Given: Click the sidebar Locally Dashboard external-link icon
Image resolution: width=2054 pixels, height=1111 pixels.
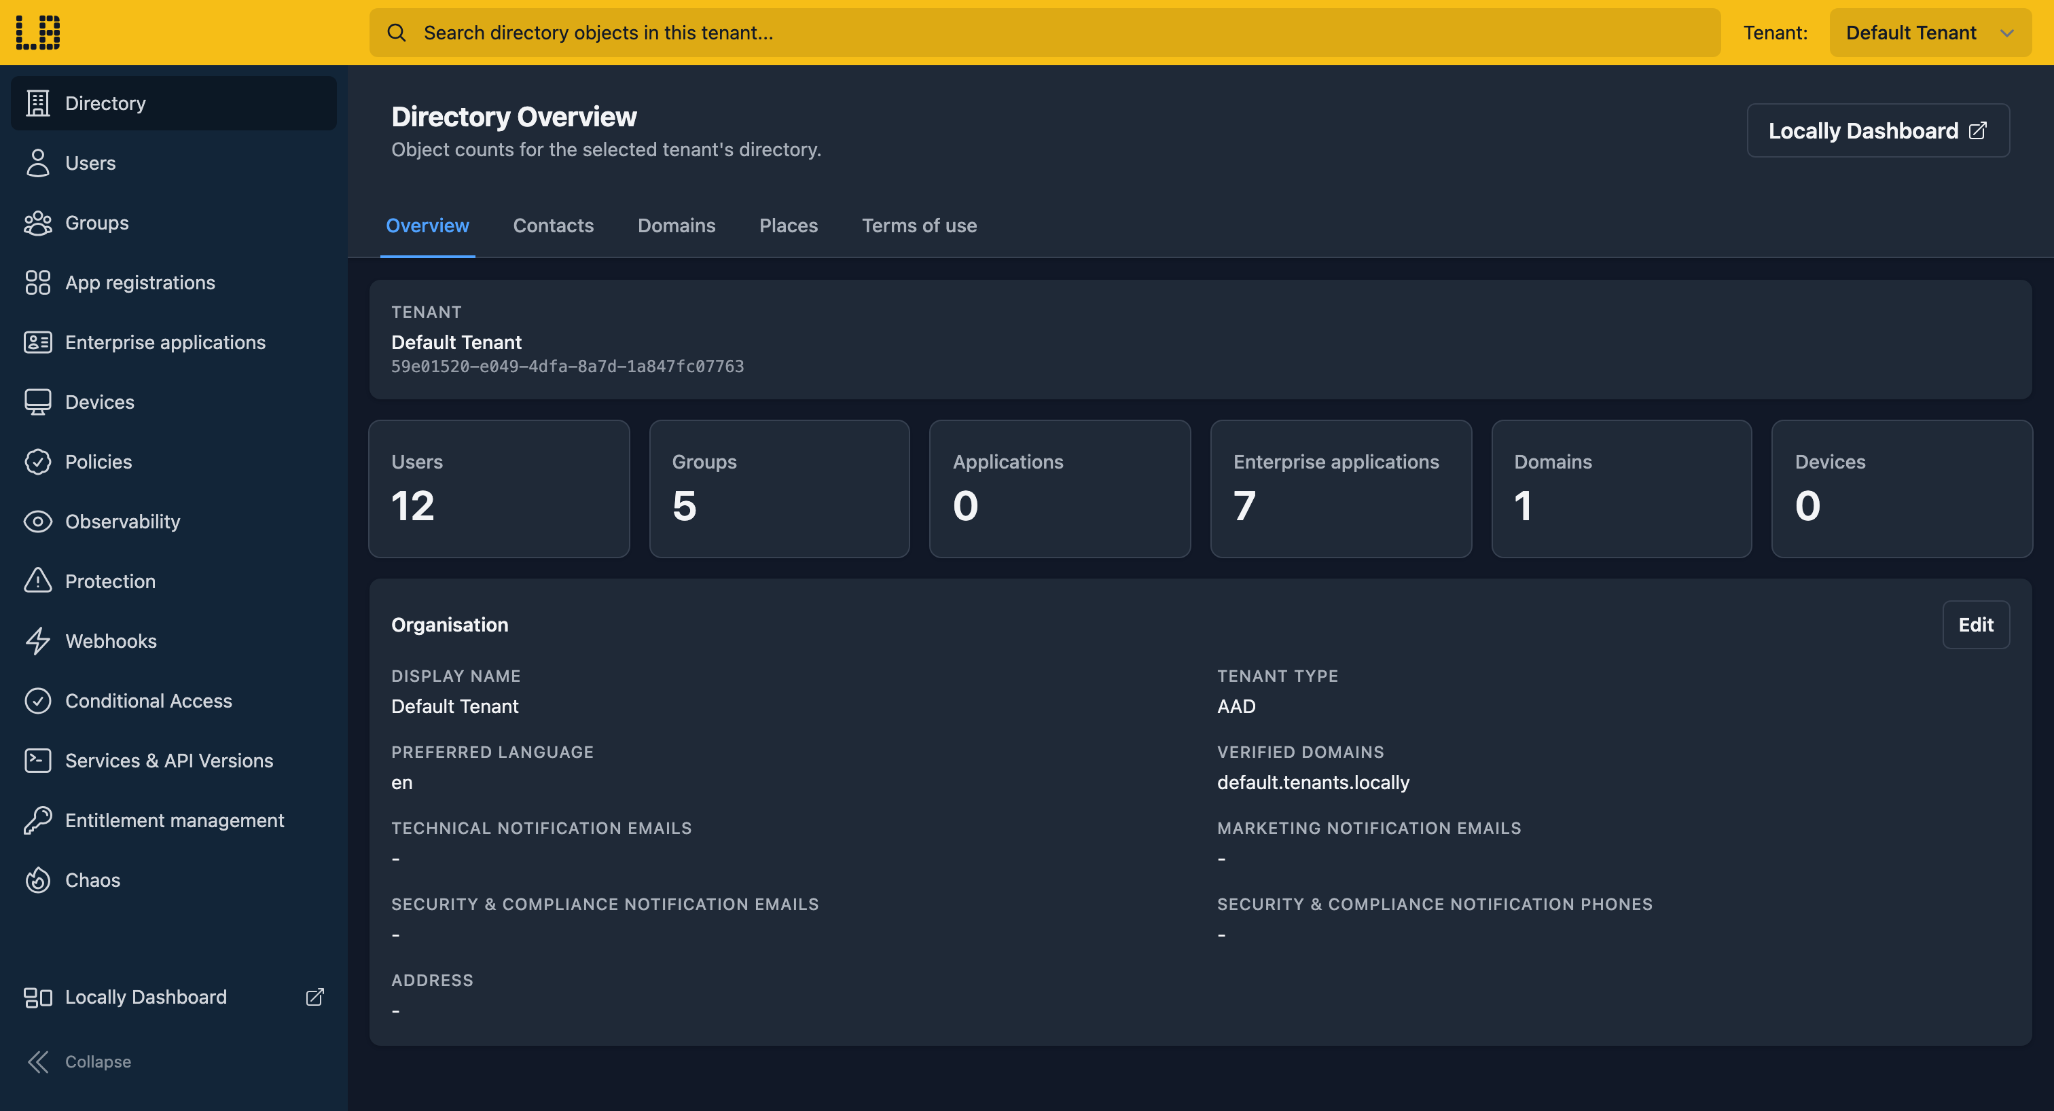Looking at the screenshot, I should click(x=315, y=998).
